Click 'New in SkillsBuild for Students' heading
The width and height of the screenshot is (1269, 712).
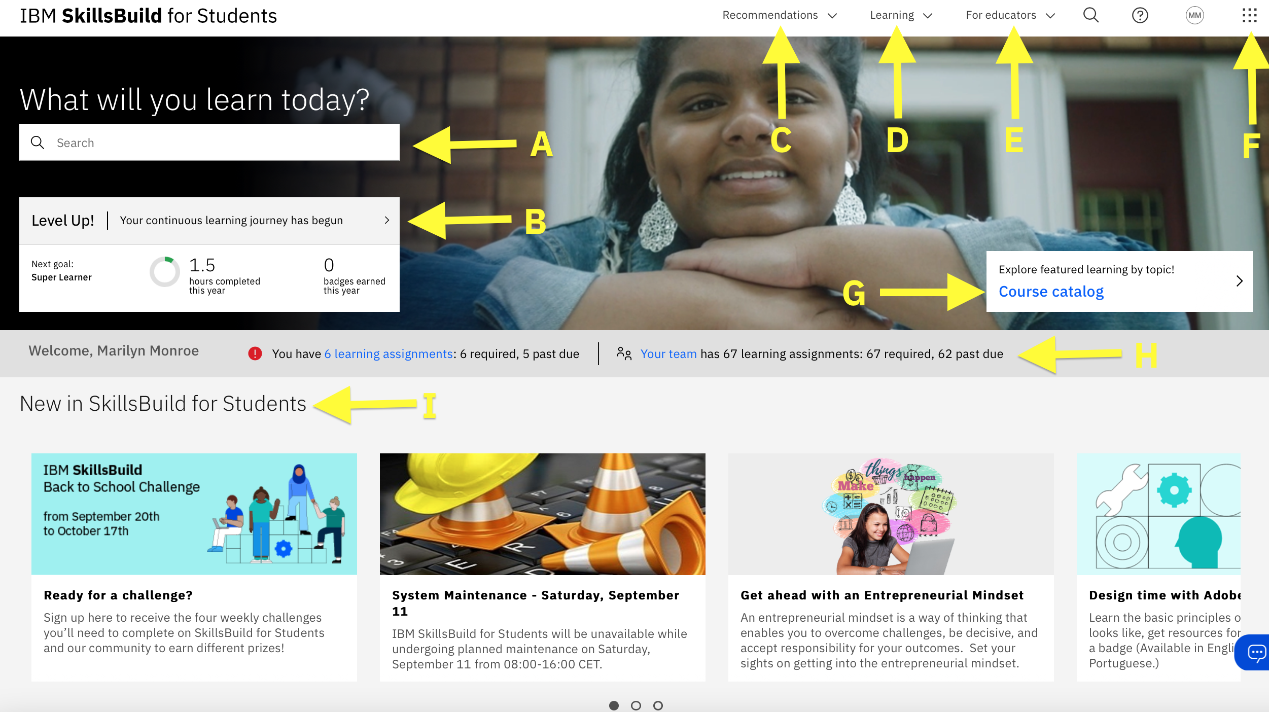click(x=163, y=404)
